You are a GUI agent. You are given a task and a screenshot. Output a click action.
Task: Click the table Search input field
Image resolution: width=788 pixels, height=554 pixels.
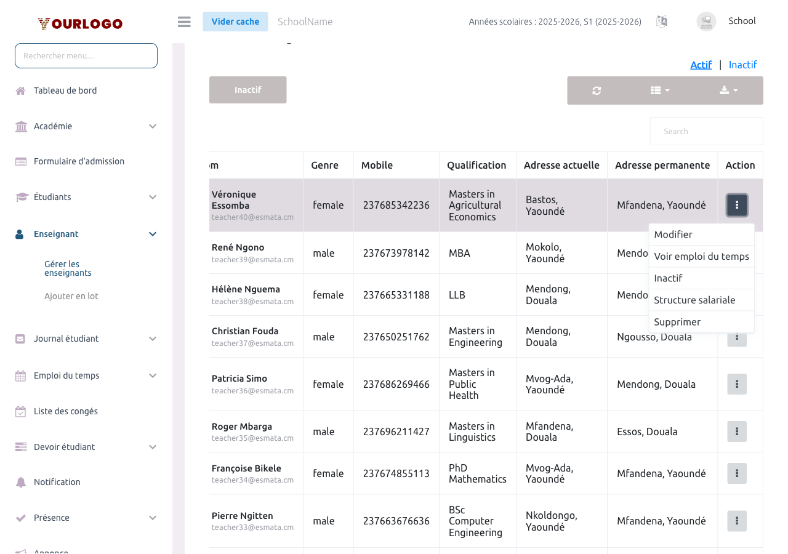(706, 131)
